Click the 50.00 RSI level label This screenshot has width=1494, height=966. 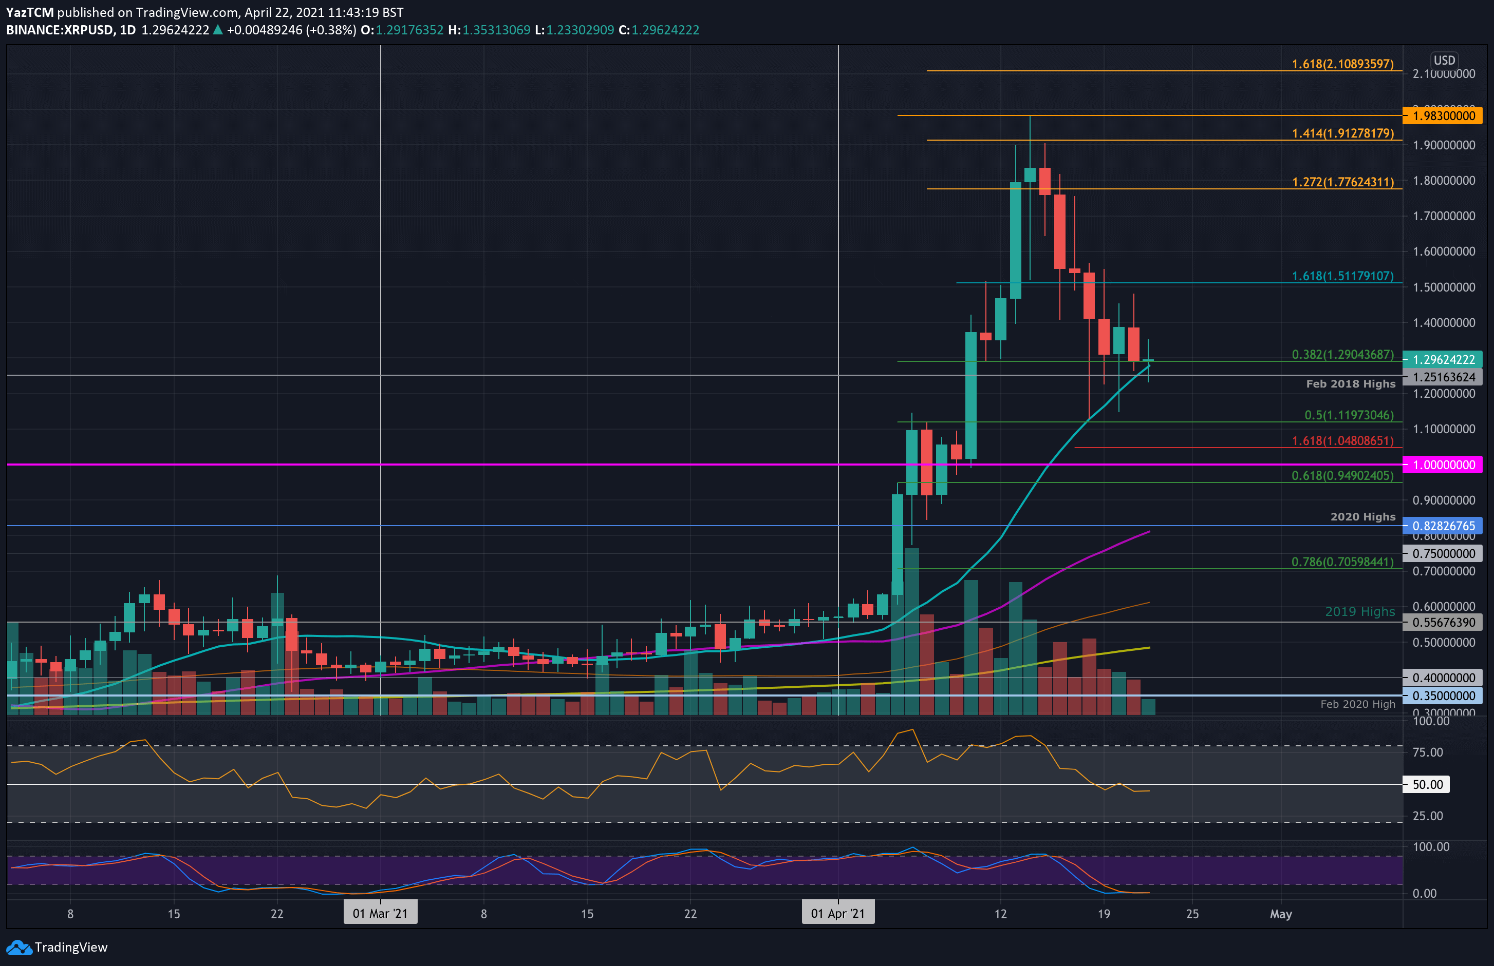(x=1426, y=785)
